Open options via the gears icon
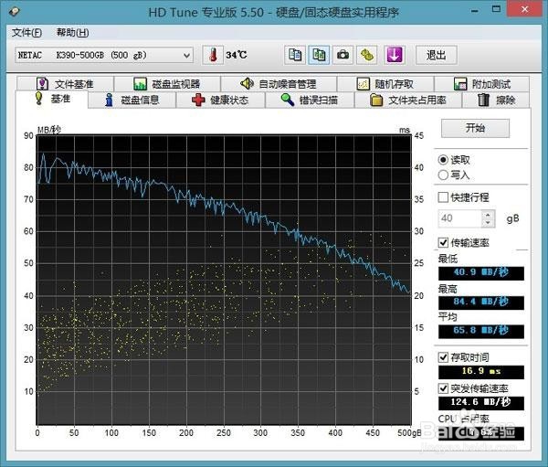This screenshot has height=467, width=548. pos(366,55)
